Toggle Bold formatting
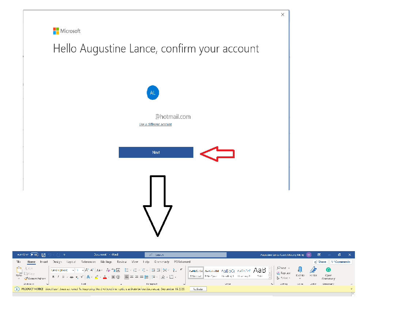Image resolution: width=413 pixels, height=312 pixels. click(53, 277)
